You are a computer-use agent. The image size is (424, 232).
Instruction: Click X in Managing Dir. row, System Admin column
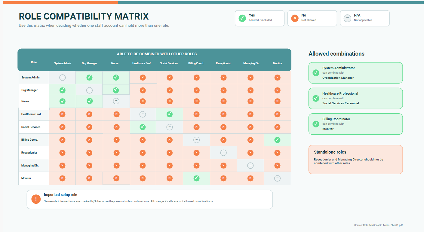coord(62,165)
